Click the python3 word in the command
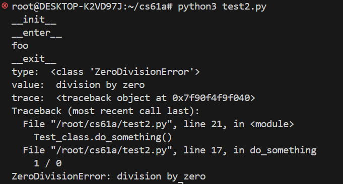The image size is (343, 184). [x=197, y=7]
